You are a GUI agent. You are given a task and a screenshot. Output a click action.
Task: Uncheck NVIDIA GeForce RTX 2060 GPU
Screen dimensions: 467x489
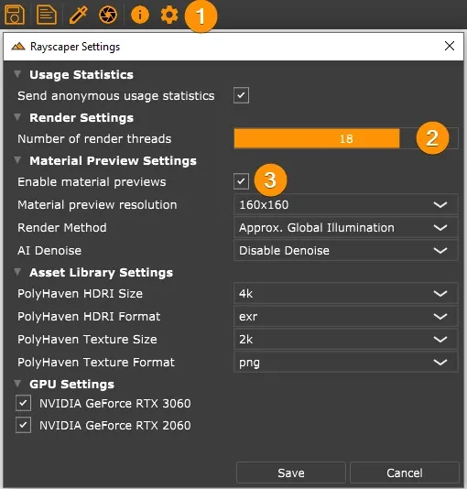pos(24,425)
